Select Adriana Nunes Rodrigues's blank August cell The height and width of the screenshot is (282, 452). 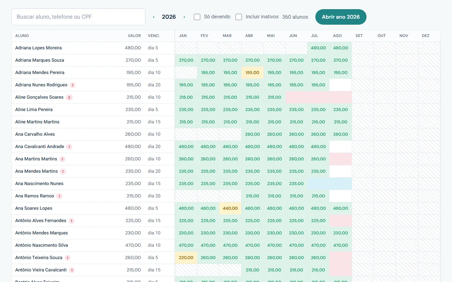tap(341, 85)
